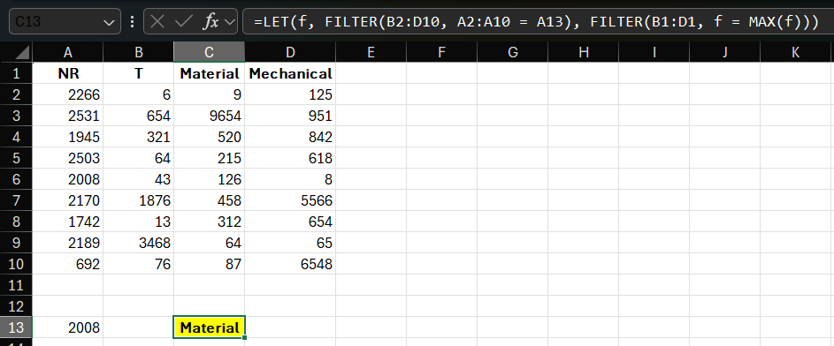Screen dimensions: 834x346
Task: Select row 11 header
Action: pyautogui.click(x=16, y=285)
